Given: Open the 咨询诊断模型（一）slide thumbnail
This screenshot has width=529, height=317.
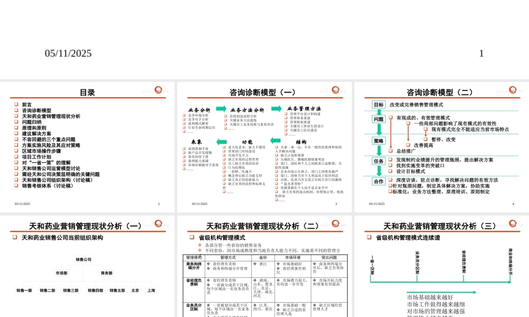Looking at the screenshot, I should [264, 147].
